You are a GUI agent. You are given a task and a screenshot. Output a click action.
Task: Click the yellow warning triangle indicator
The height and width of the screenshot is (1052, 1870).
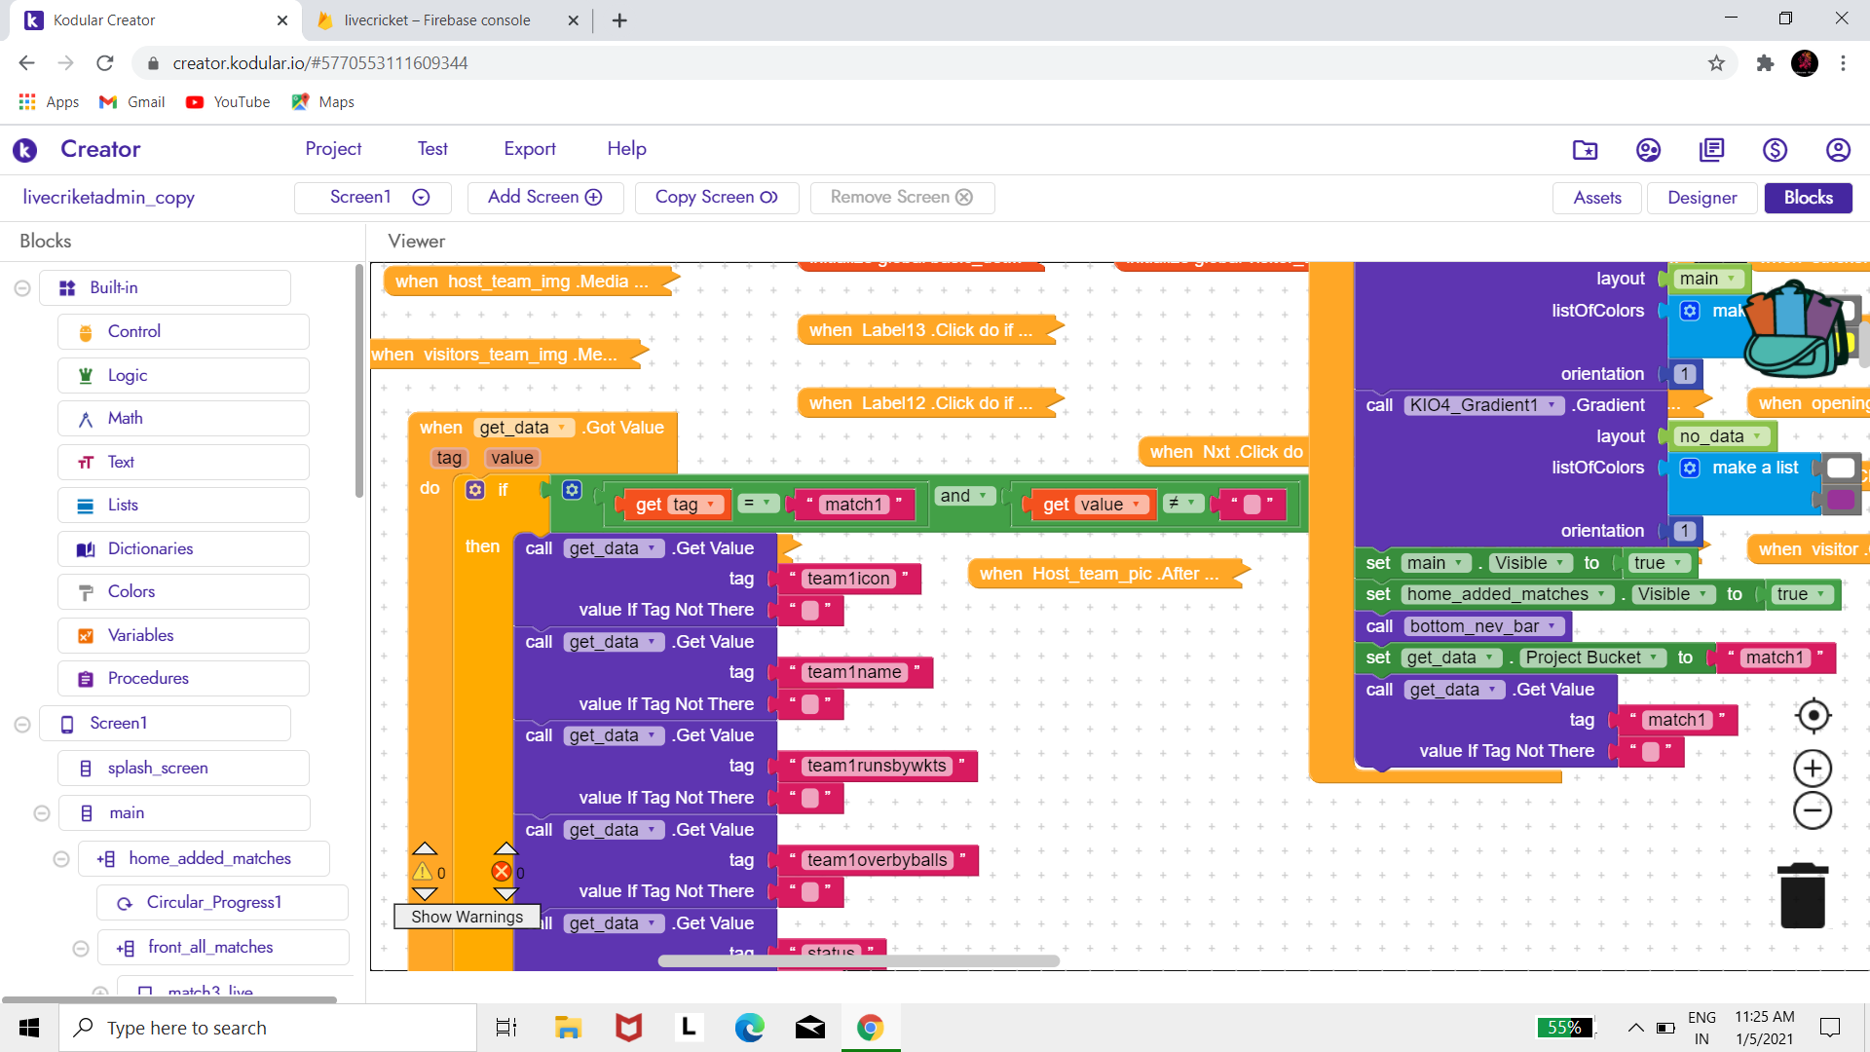423,872
